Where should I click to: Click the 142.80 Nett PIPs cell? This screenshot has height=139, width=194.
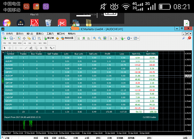[x=151, y=79]
